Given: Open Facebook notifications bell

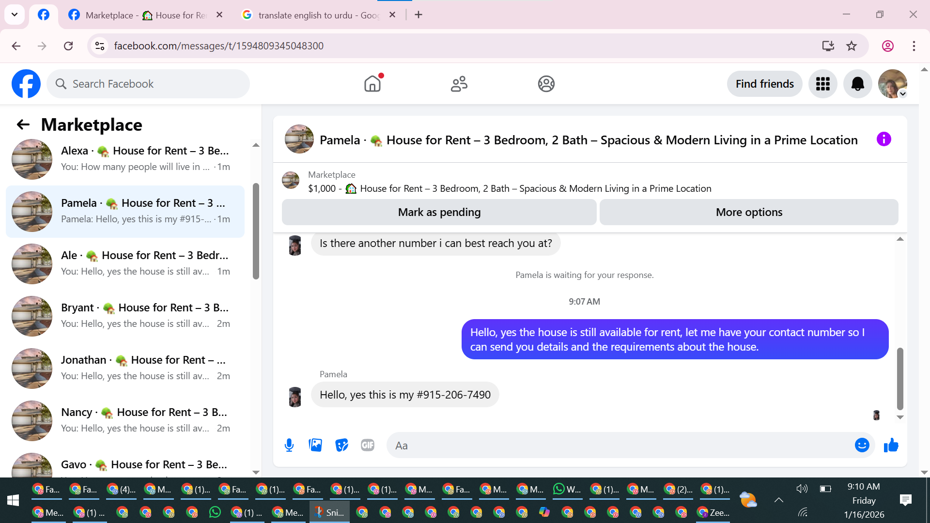Looking at the screenshot, I should 857,84.
